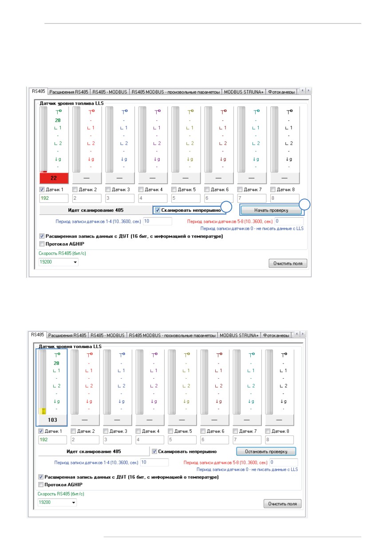Click sensor 1 temperature value 28 in lower window
Viewport: 387px width, 550px height.
[x=56, y=363]
